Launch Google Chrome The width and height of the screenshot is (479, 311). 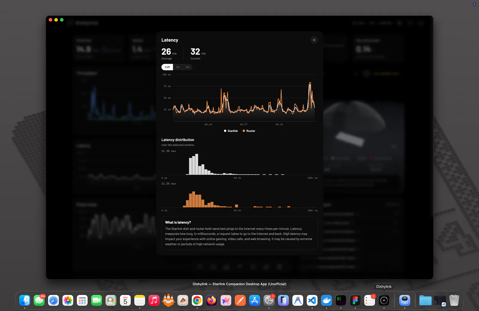(x=197, y=300)
